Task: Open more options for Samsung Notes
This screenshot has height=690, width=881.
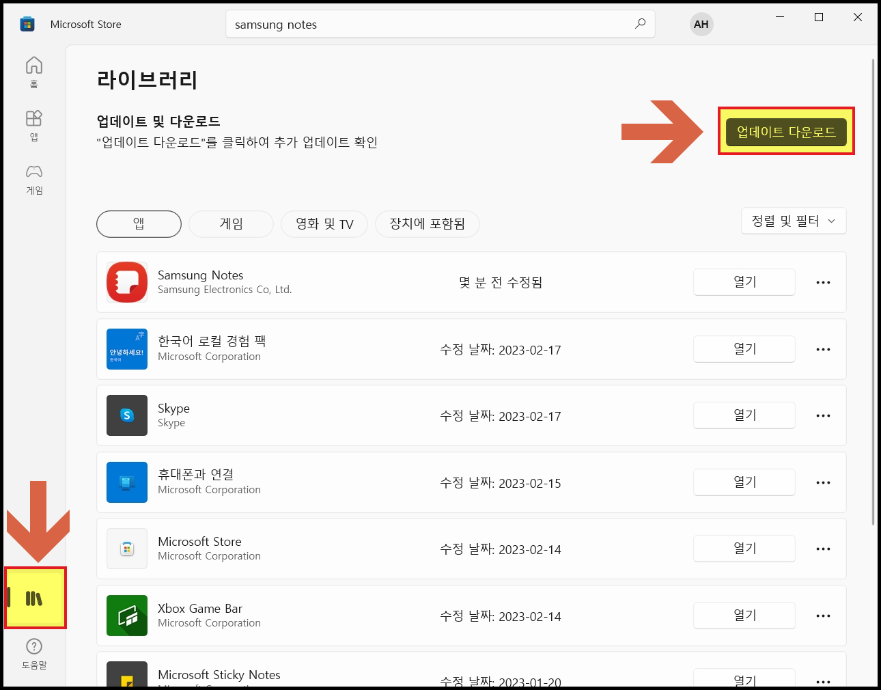Action: 823,282
